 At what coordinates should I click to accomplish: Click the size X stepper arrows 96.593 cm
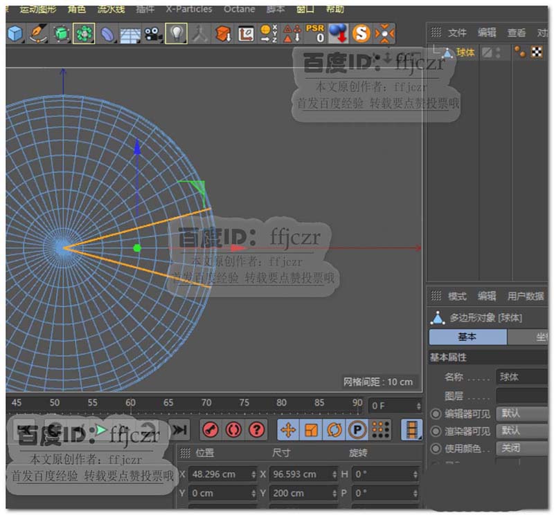coord(334,475)
